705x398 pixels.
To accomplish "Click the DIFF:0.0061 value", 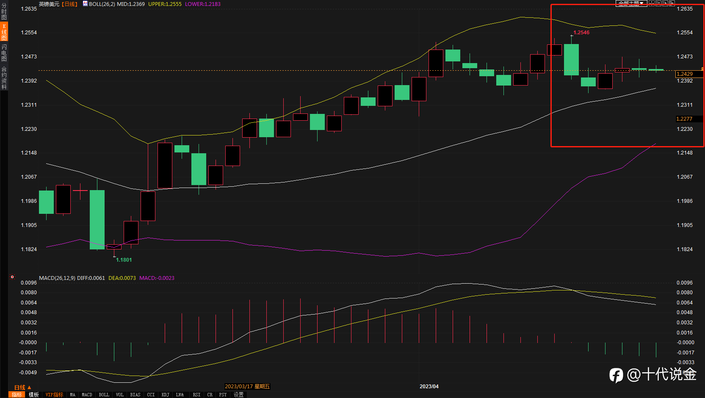I will click(x=91, y=278).
